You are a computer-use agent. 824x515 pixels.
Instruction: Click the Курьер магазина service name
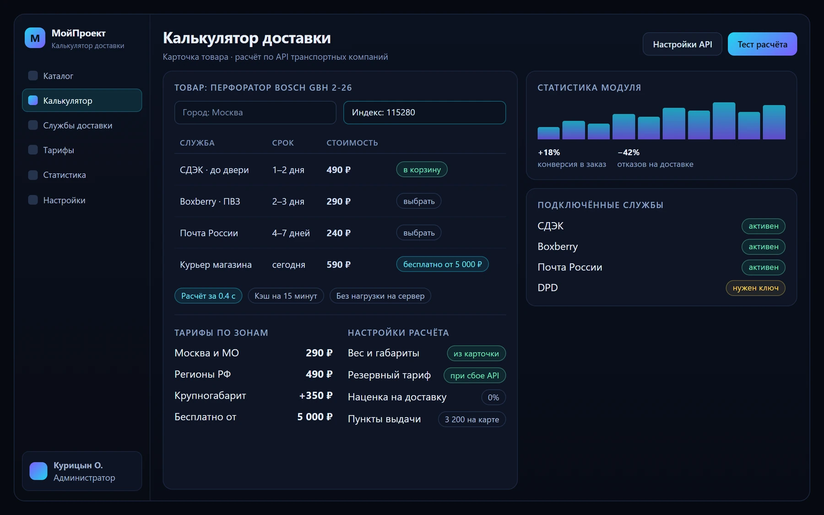(x=216, y=265)
